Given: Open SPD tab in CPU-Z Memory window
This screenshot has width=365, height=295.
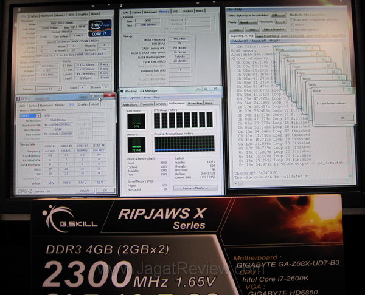Looking at the screenshot, I should tap(176, 11).
